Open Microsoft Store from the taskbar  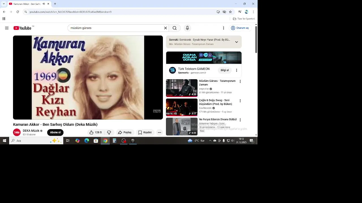pos(96,141)
